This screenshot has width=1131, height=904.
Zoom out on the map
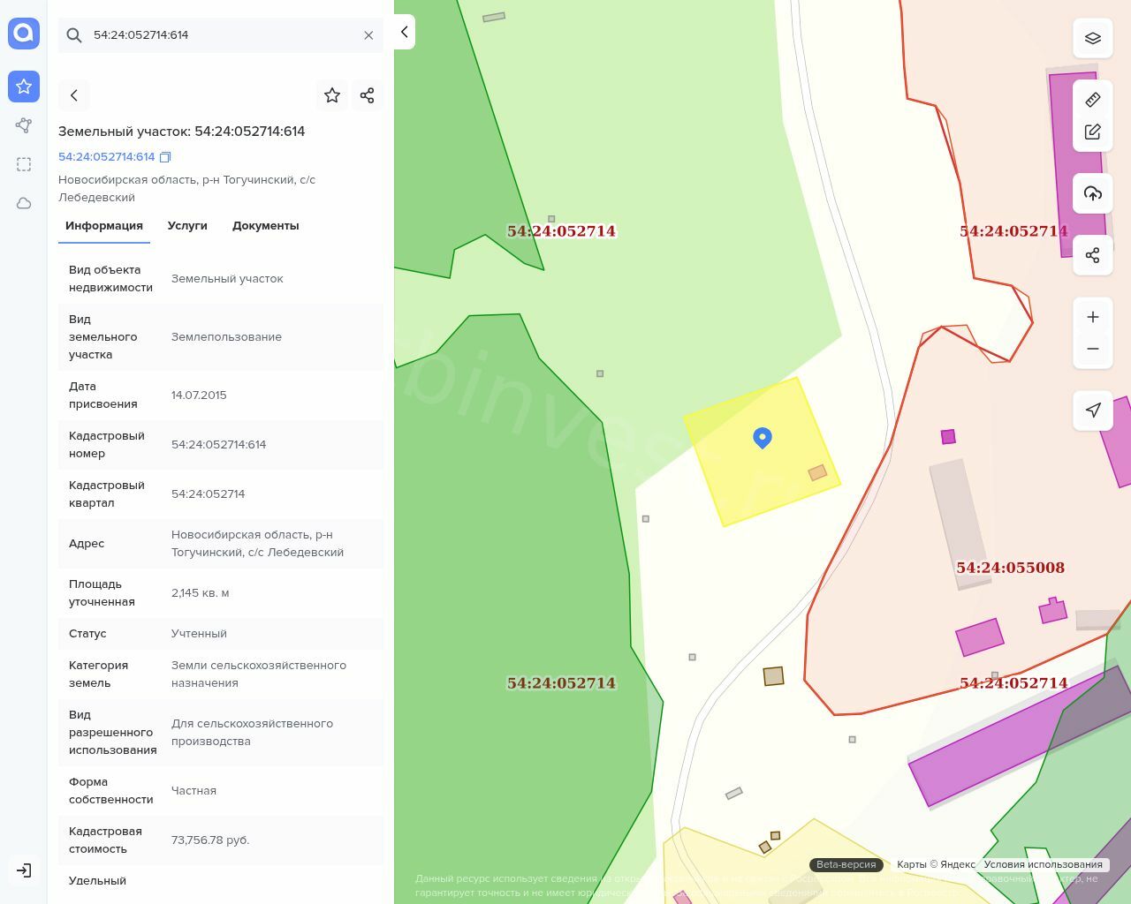pyautogui.click(x=1092, y=349)
